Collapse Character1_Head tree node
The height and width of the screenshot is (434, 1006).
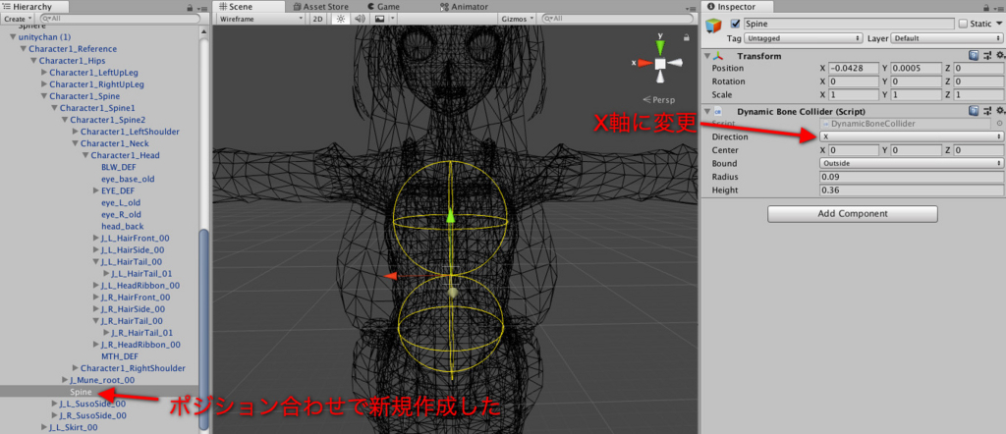(85, 155)
